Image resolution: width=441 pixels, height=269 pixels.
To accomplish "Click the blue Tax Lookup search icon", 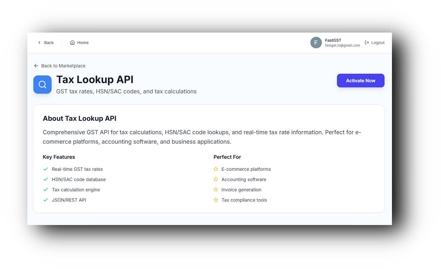I will (x=42, y=85).
